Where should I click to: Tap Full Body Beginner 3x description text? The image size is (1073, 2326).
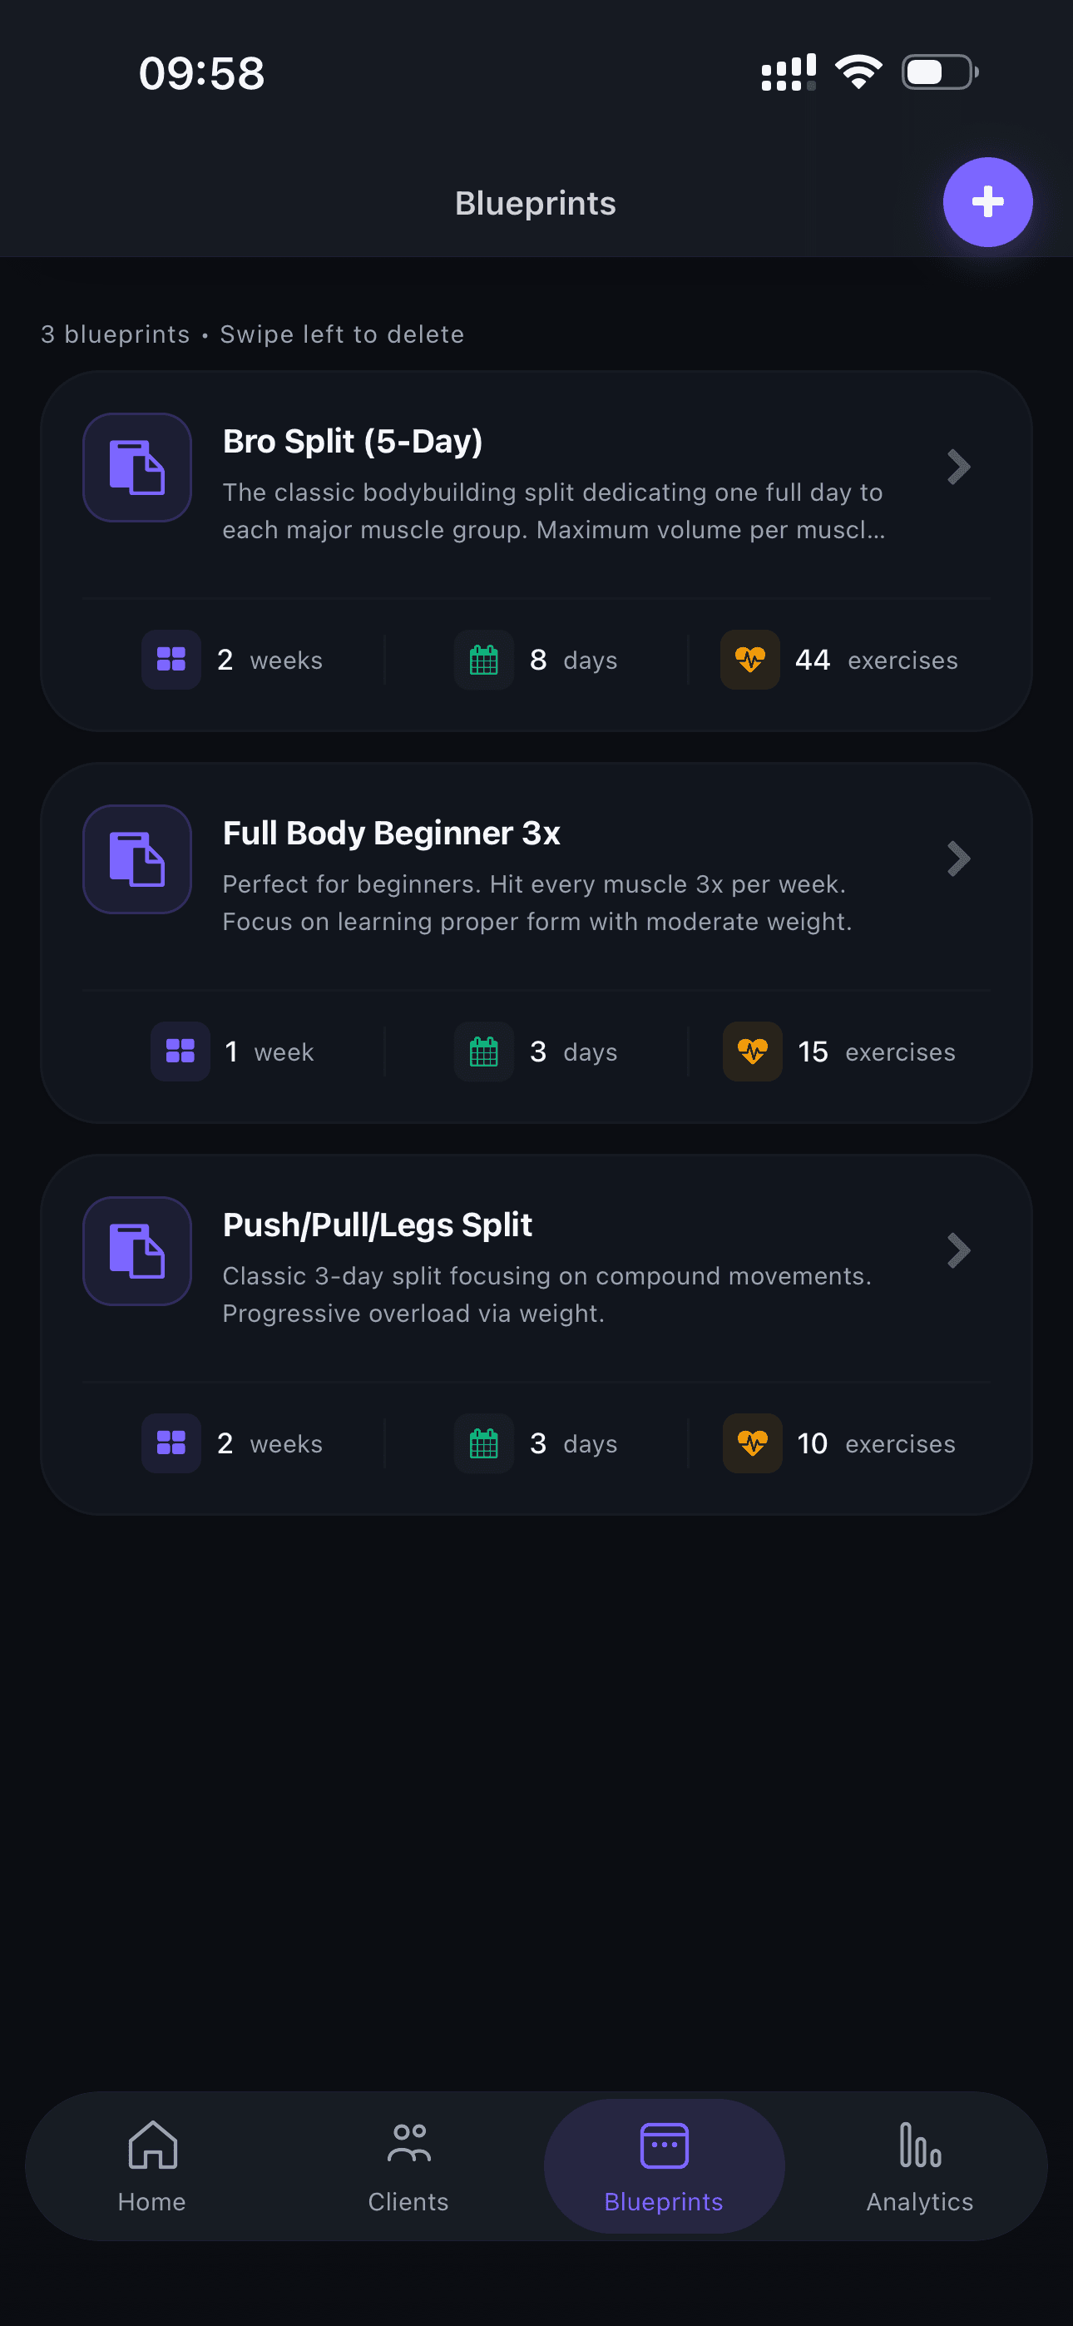pos(536,903)
